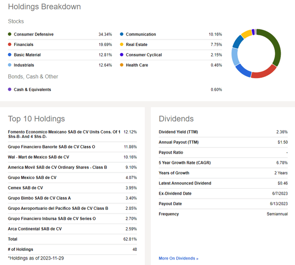Click the Holdings Breakdown heading
Image resolution: width=295 pixels, height=265 pixels.
tap(44, 7)
